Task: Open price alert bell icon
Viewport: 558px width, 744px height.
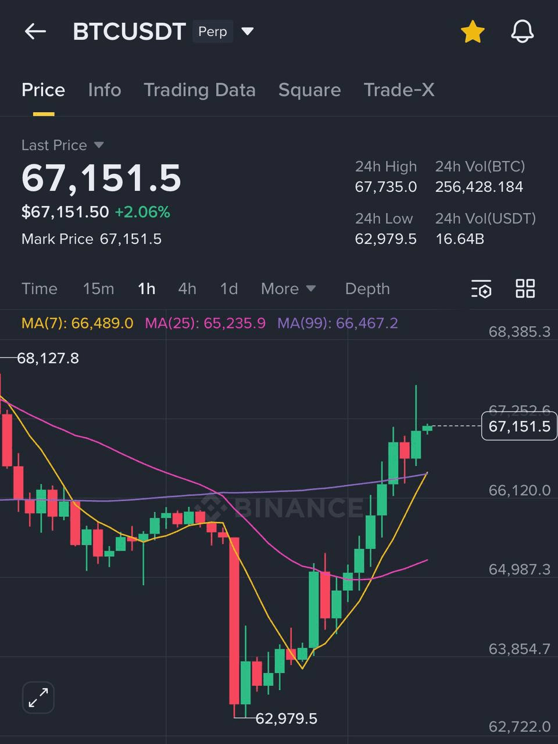Action: pos(522,31)
